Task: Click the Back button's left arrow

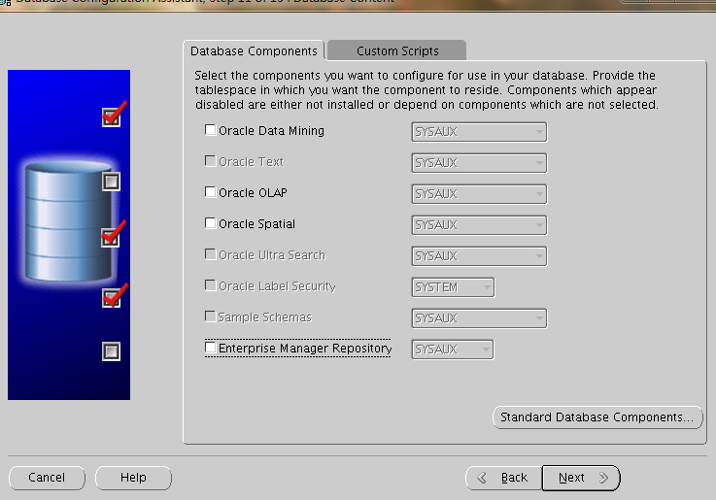Action: tap(482, 478)
